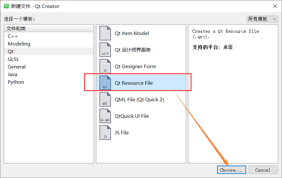Open the 所有模板 template filter dropdown
This screenshot has width=282, height=178.
(262, 19)
